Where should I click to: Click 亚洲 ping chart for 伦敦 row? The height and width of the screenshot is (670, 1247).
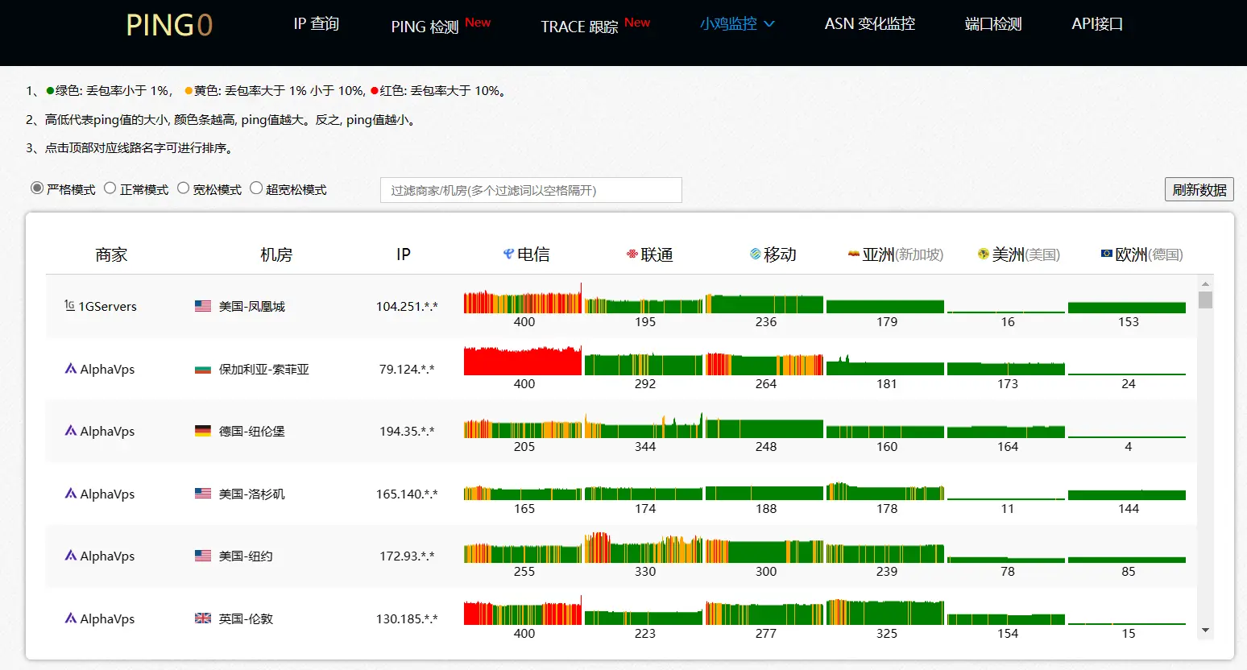pos(885,611)
